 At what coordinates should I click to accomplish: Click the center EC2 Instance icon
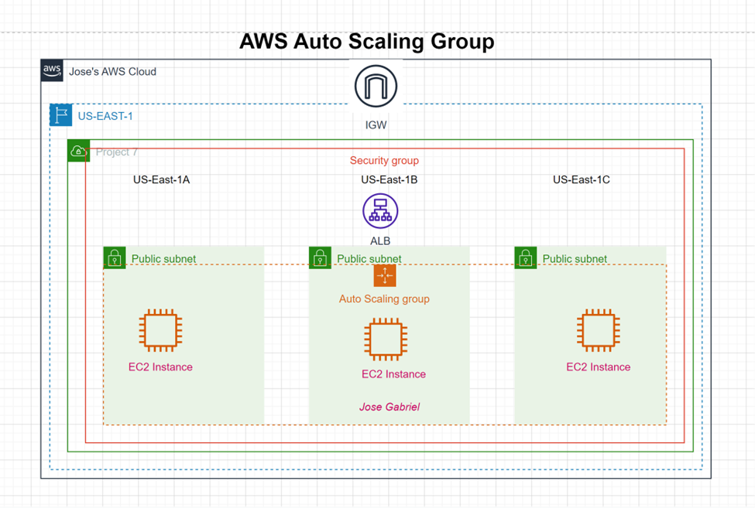pyautogui.click(x=386, y=341)
